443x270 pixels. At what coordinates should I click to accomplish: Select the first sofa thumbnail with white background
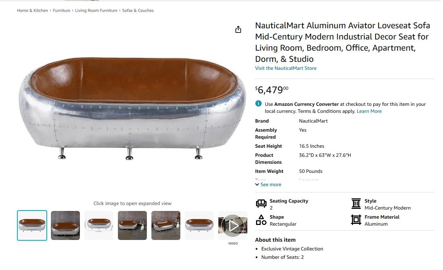coord(32,226)
